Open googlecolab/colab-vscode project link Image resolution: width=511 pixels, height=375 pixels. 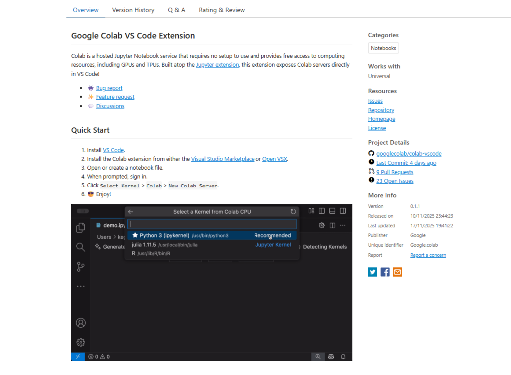click(409, 153)
